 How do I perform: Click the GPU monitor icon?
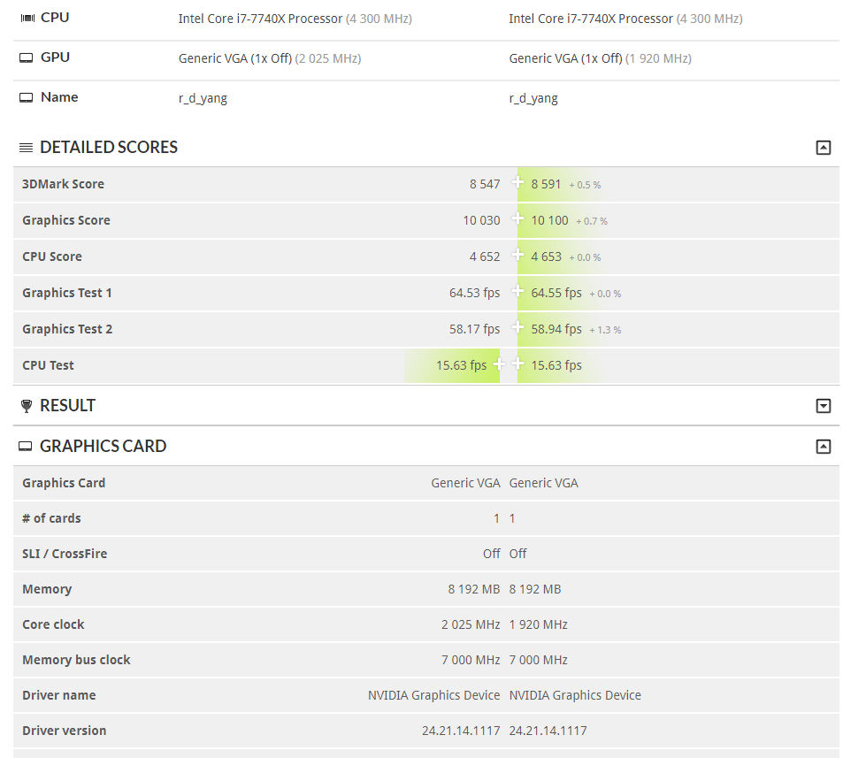(27, 58)
